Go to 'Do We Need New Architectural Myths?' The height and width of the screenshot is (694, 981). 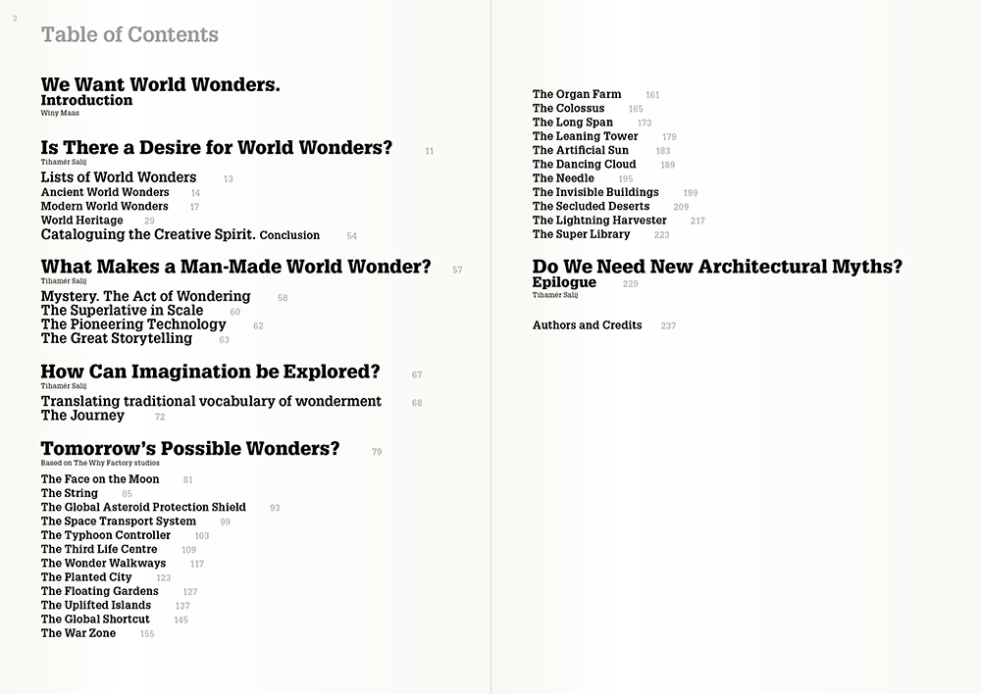717,267
